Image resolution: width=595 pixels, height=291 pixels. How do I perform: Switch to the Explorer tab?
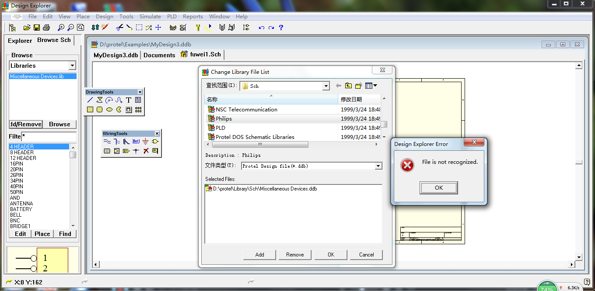(x=20, y=41)
